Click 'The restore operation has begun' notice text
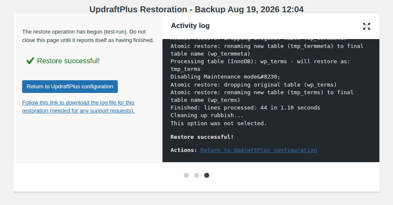 88,36
